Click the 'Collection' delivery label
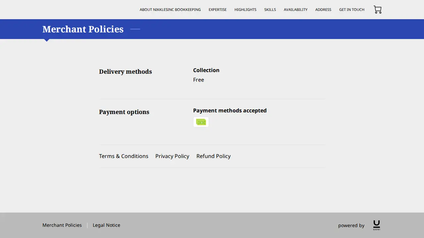 point(206,70)
